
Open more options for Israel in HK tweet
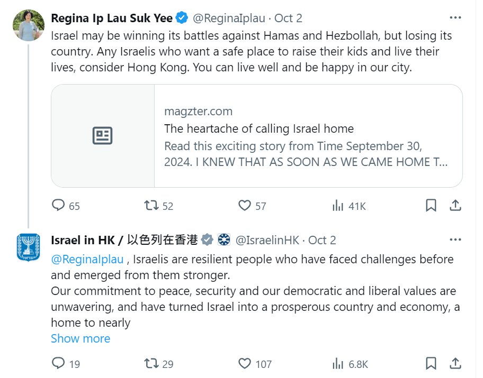[x=455, y=239]
